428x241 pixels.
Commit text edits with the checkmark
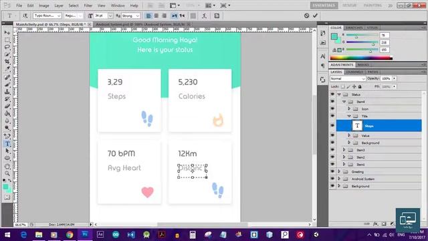[x=315, y=15]
